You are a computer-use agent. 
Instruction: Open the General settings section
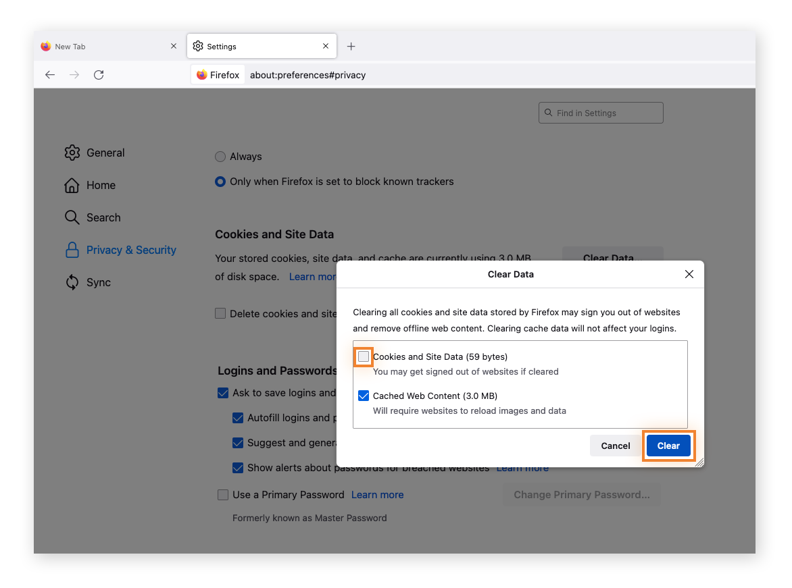[105, 153]
